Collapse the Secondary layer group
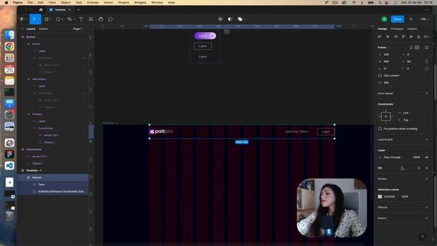This screenshot has height=246, width=437. coord(29,79)
